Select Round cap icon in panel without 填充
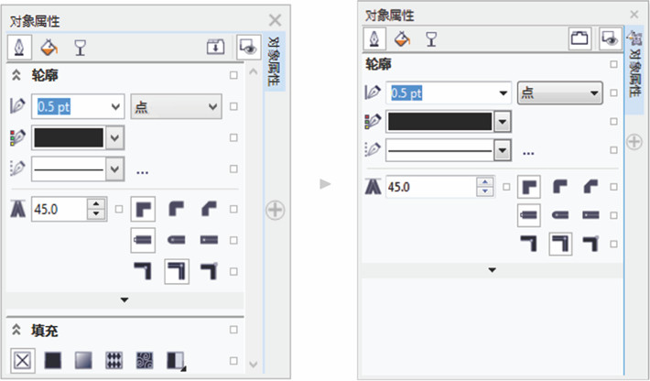 pyautogui.click(x=560, y=215)
